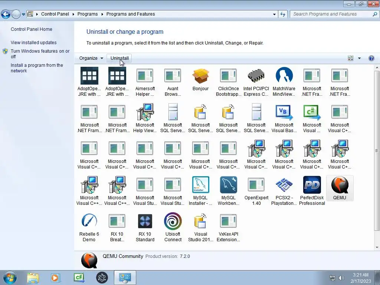Click the Visual C# taskbar icon

pyautogui.click(x=79, y=278)
